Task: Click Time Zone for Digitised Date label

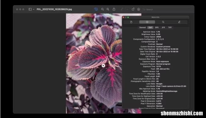Action: pyautogui.click(x=143, y=96)
